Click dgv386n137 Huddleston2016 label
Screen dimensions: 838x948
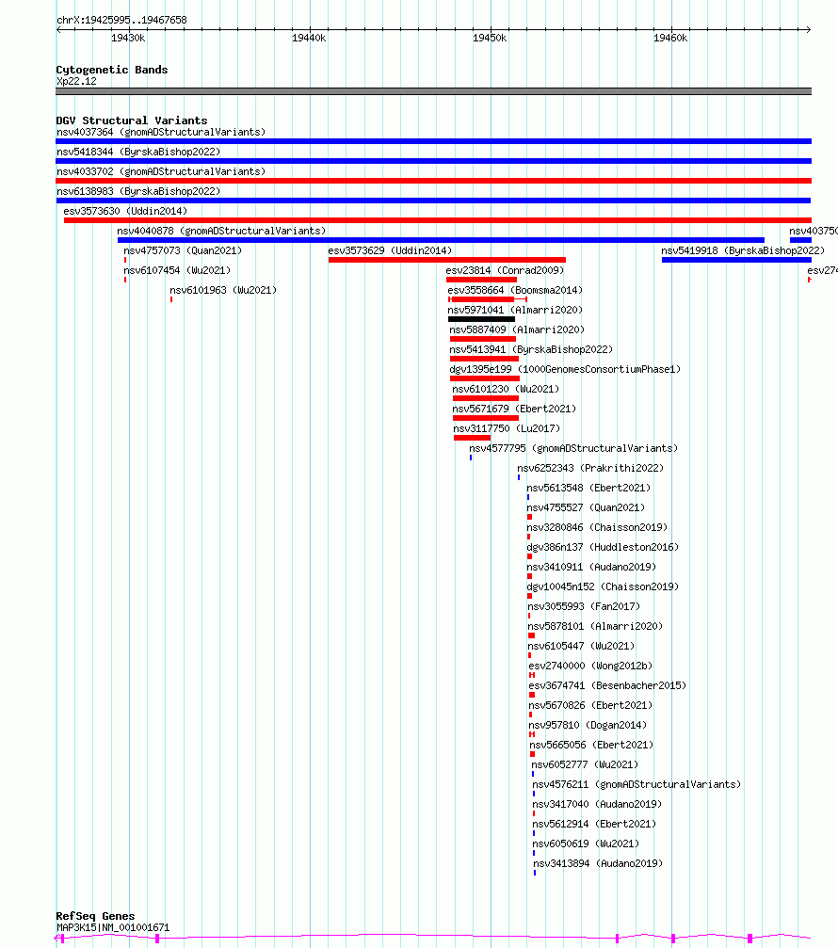pos(603,547)
